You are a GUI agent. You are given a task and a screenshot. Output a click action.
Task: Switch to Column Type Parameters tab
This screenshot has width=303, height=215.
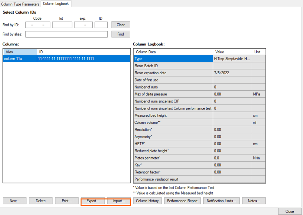tap(20, 4)
